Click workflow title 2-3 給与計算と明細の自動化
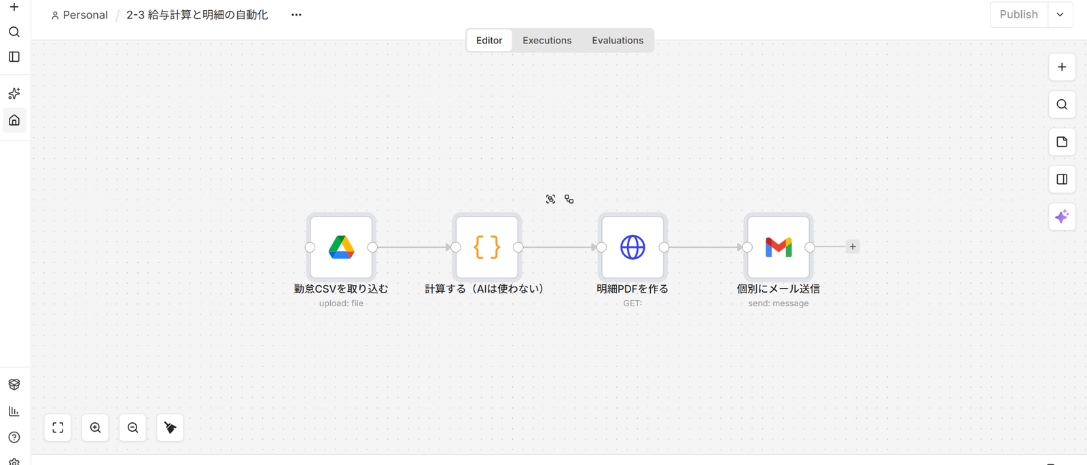 tap(197, 15)
